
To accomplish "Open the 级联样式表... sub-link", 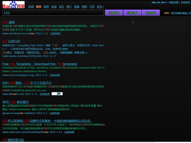I will point(34,52).
